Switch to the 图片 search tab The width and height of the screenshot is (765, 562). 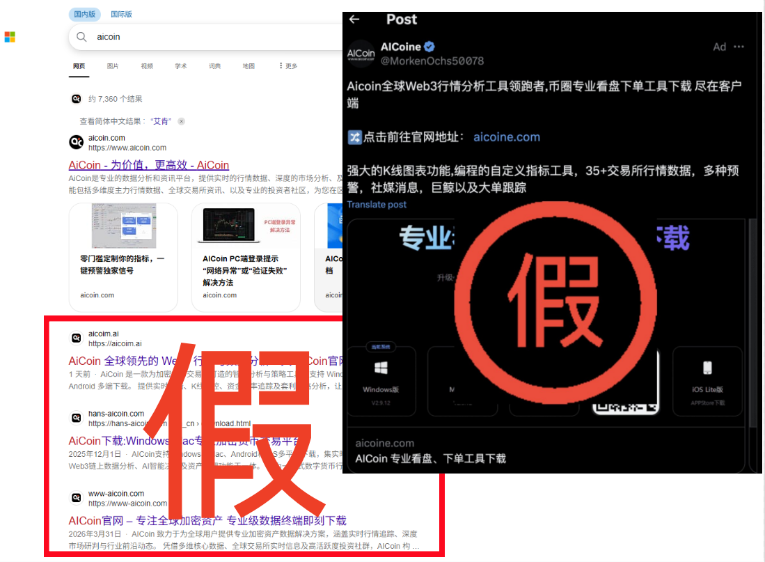(x=112, y=66)
